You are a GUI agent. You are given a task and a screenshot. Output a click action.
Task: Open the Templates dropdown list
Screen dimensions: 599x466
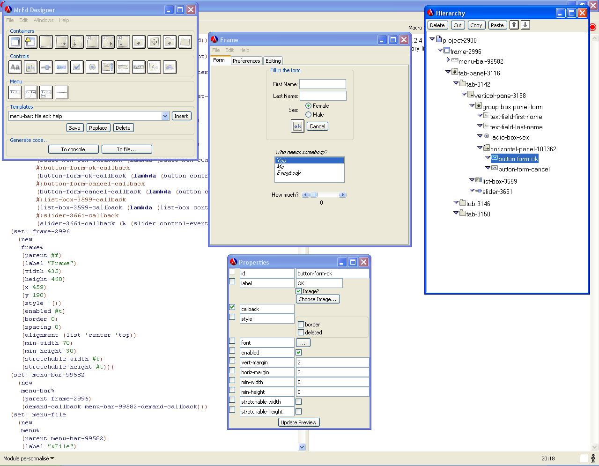coord(165,116)
